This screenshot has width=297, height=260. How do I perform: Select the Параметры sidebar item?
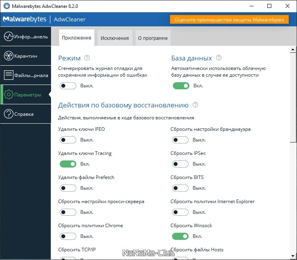coord(26,94)
